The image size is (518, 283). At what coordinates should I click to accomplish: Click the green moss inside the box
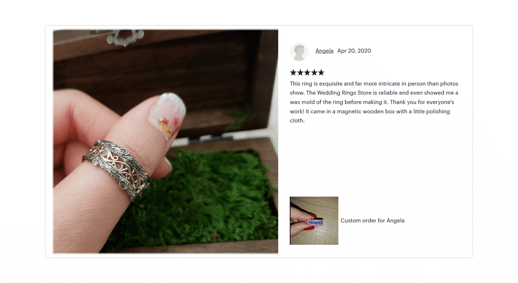[x=199, y=198]
